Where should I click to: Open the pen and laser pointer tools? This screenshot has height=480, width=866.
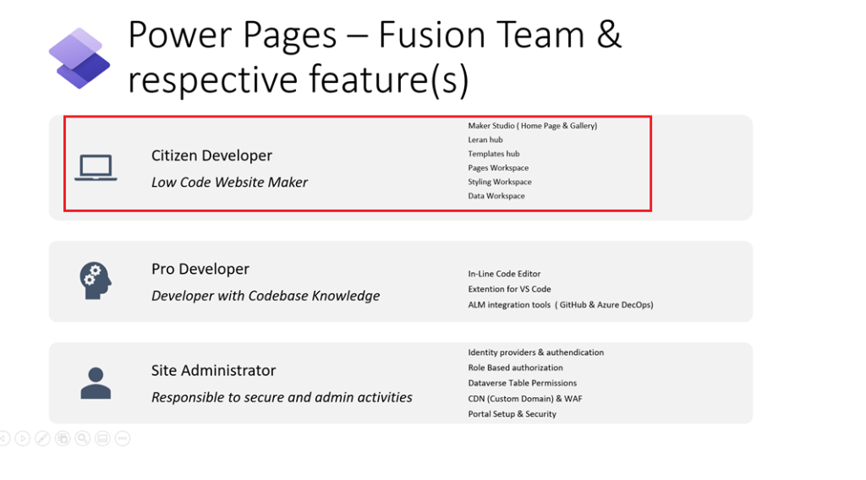point(43,438)
